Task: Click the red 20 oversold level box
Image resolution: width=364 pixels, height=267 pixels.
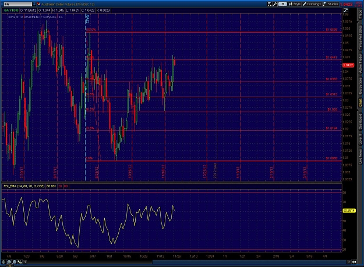Action: point(60,186)
